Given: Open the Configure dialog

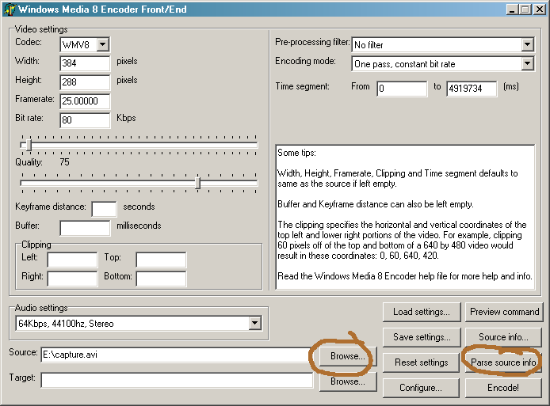Looking at the screenshot, I should click(422, 388).
